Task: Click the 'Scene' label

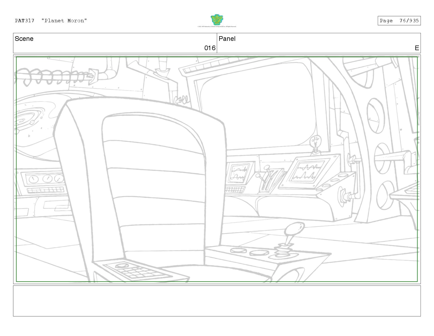Action: pyautogui.click(x=24, y=39)
